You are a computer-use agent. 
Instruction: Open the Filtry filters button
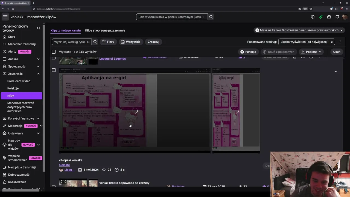[108, 42]
